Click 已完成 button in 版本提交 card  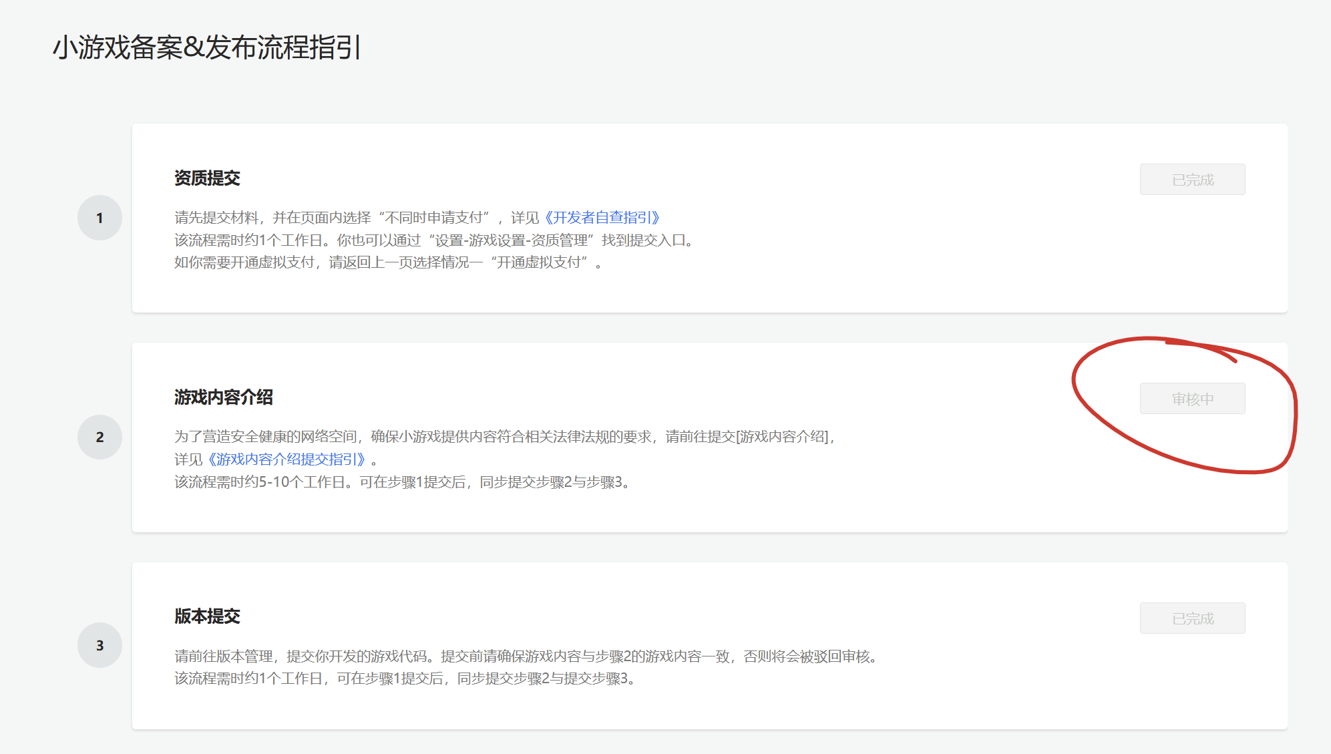tap(1192, 618)
